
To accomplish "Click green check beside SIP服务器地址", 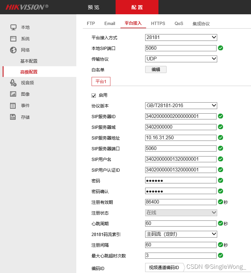I will (220, 138).
